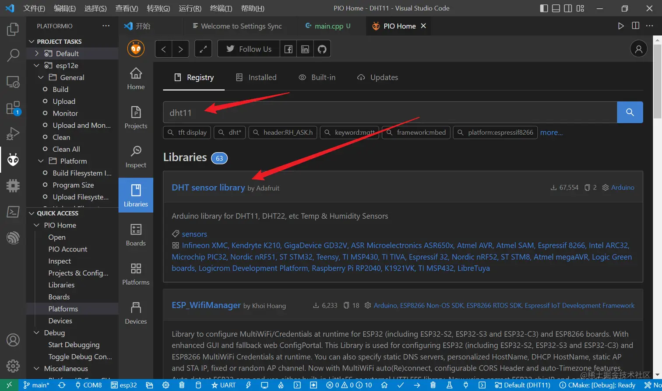Open the Extensions view with update badge
This screenshot has height=391, width=662.
click(13, 108)
